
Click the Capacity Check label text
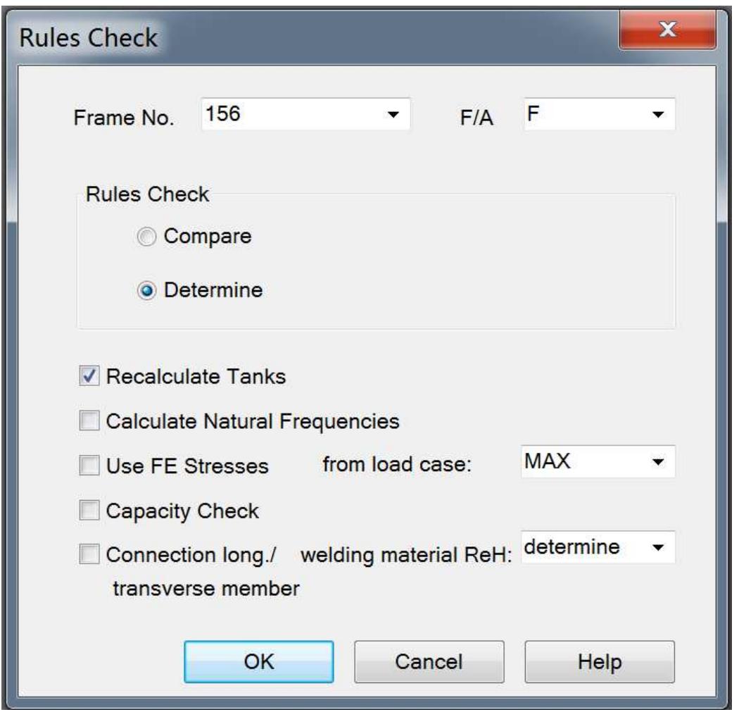[182, 511]
